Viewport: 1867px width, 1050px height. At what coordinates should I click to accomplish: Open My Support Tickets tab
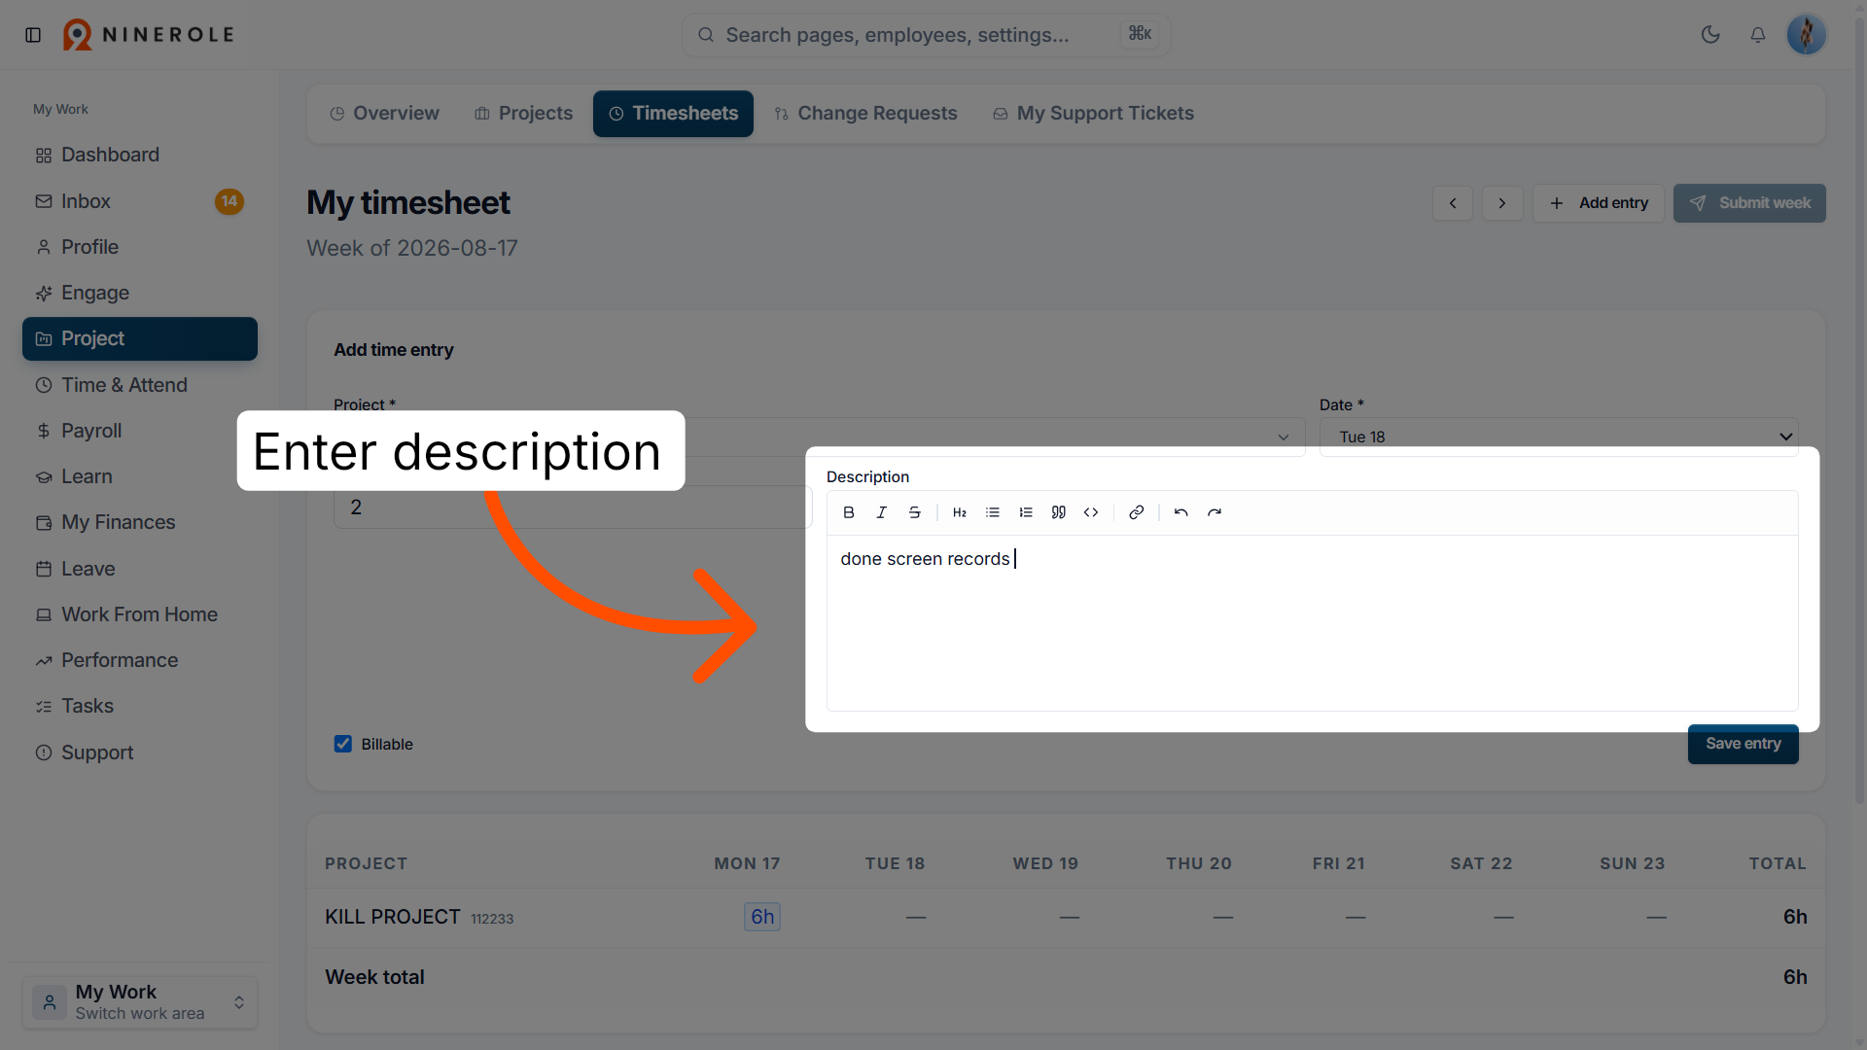(1094, 114)
